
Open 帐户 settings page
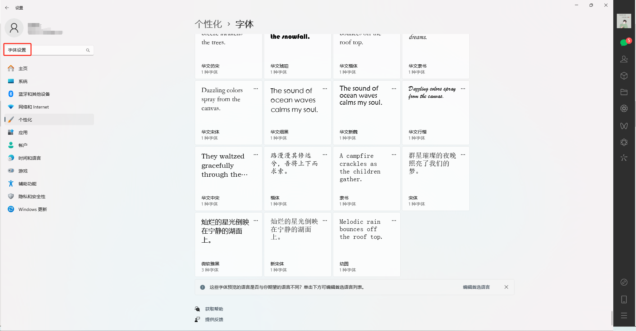pos(49,145)
